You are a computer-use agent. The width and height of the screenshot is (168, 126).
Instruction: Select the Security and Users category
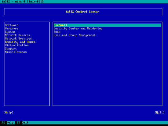click(20, 42)
